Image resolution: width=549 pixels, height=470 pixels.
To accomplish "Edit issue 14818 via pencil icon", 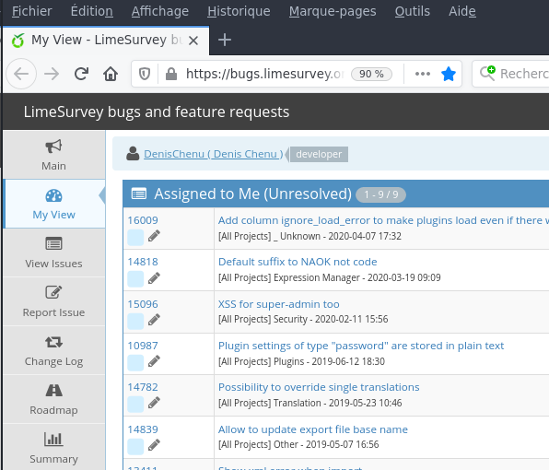I will [154, 278].
